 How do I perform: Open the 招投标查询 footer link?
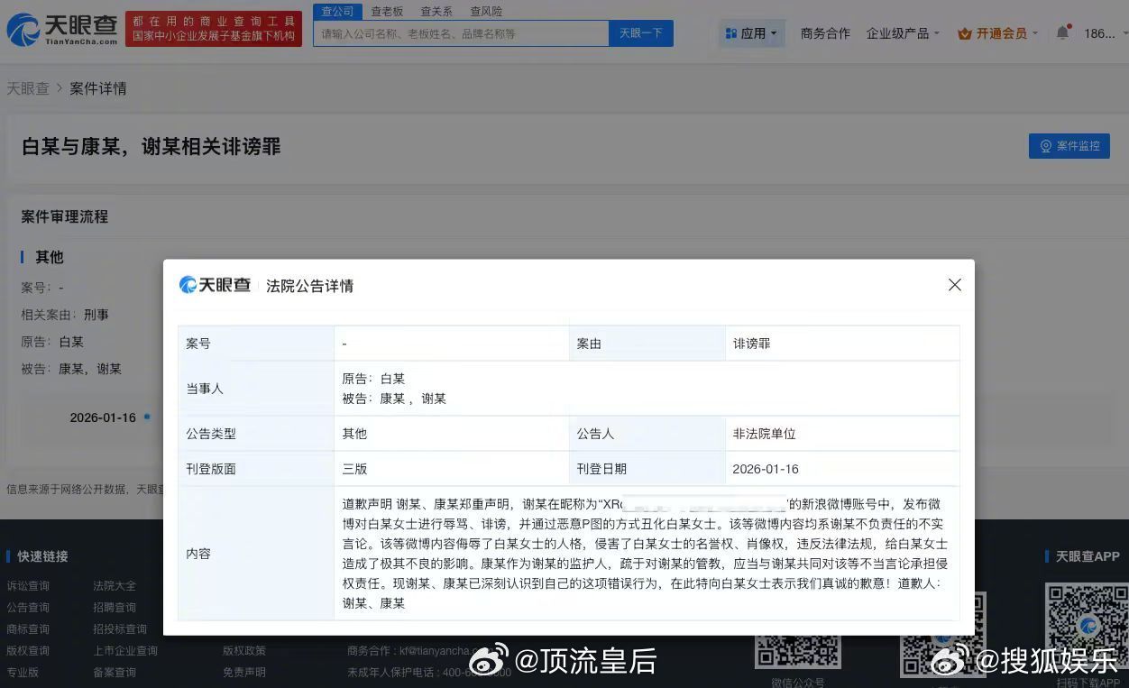120,629
